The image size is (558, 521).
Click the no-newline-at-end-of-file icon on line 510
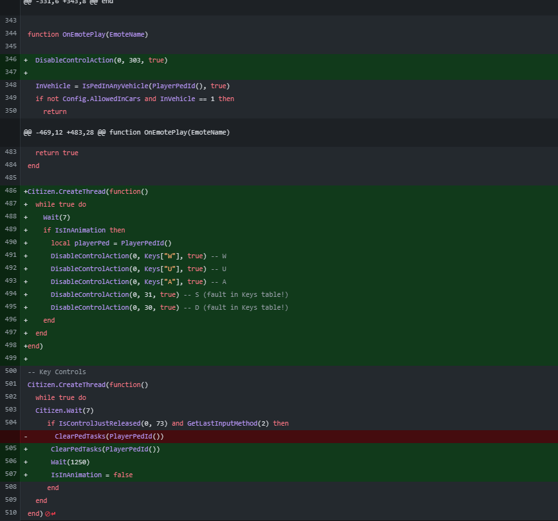pyautogui.click(x=49, y=513)
